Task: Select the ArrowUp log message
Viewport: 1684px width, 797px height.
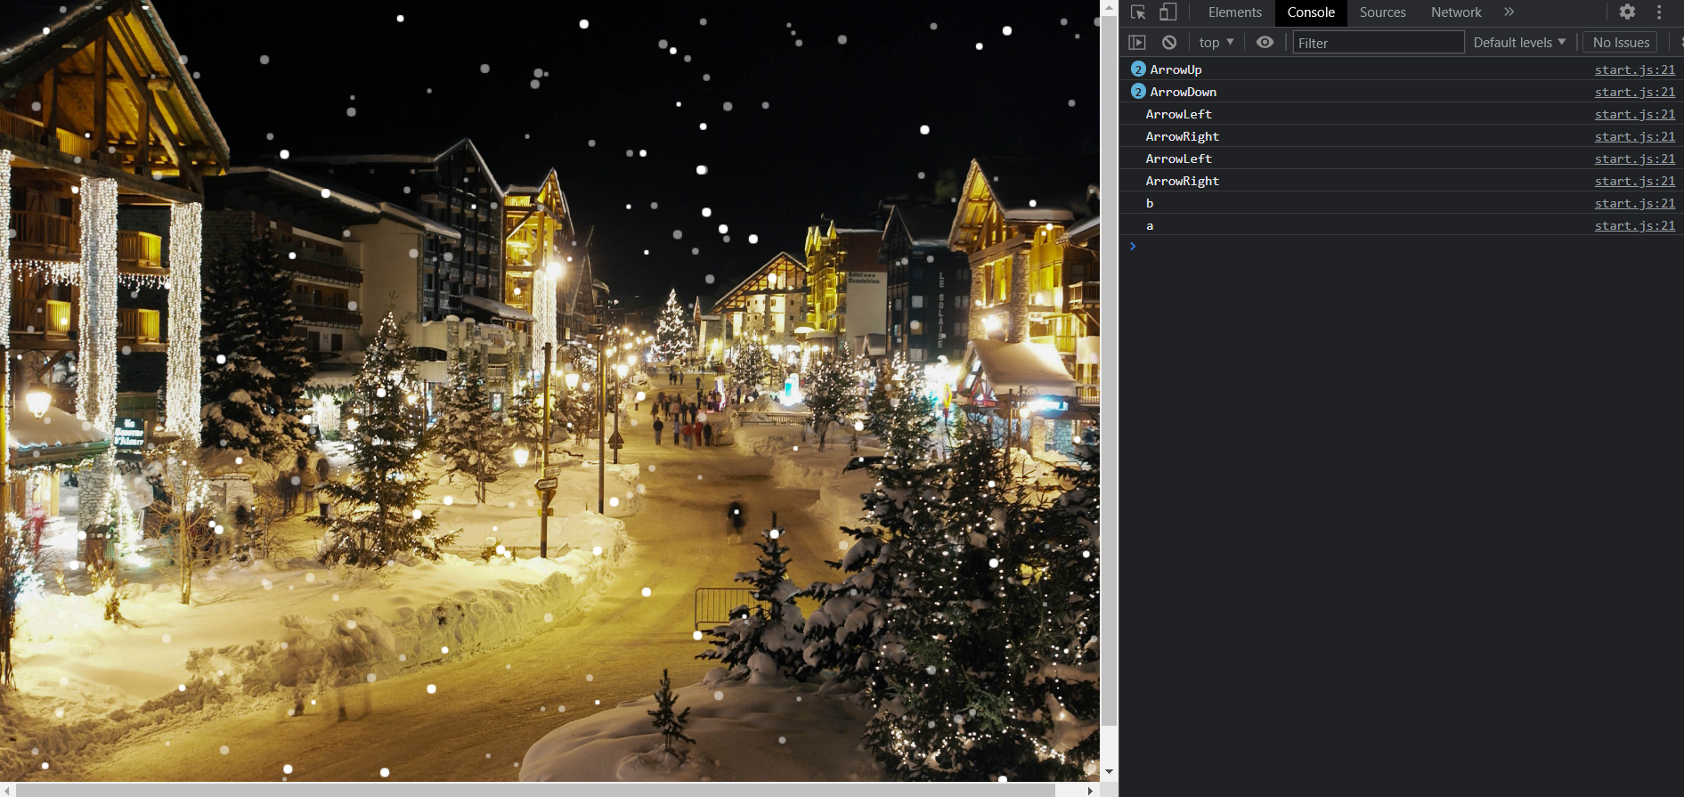Action: [1176, 69]
